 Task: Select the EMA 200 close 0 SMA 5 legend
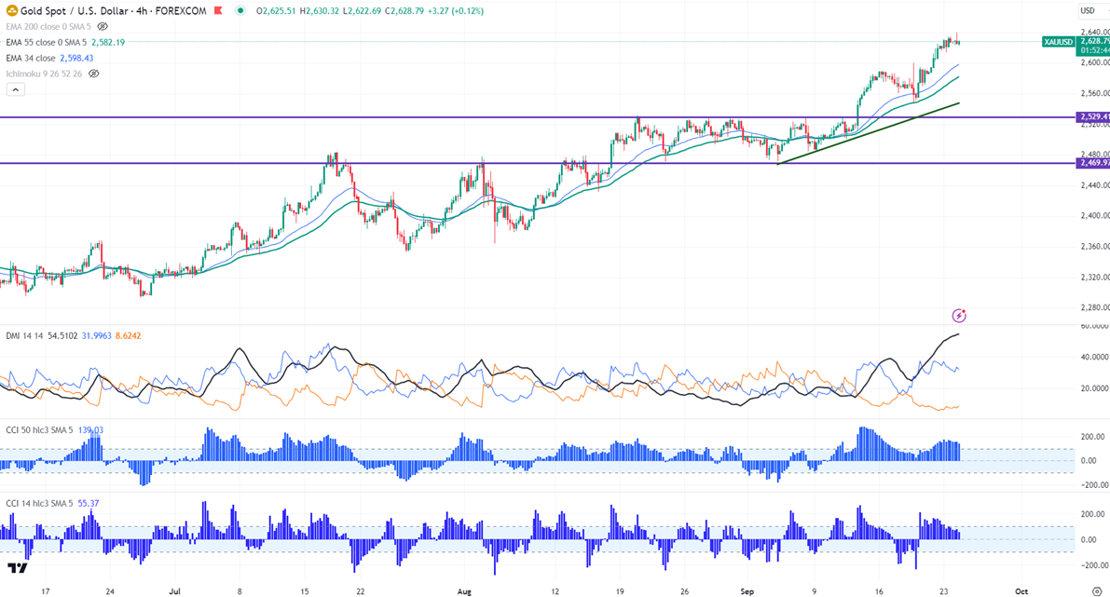coord(48,27)
